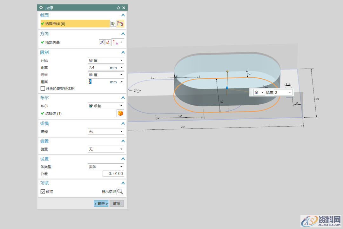Click the 显示结果 magnifier icon
This screenshot has width=343, height=229.
click(120, 192)
